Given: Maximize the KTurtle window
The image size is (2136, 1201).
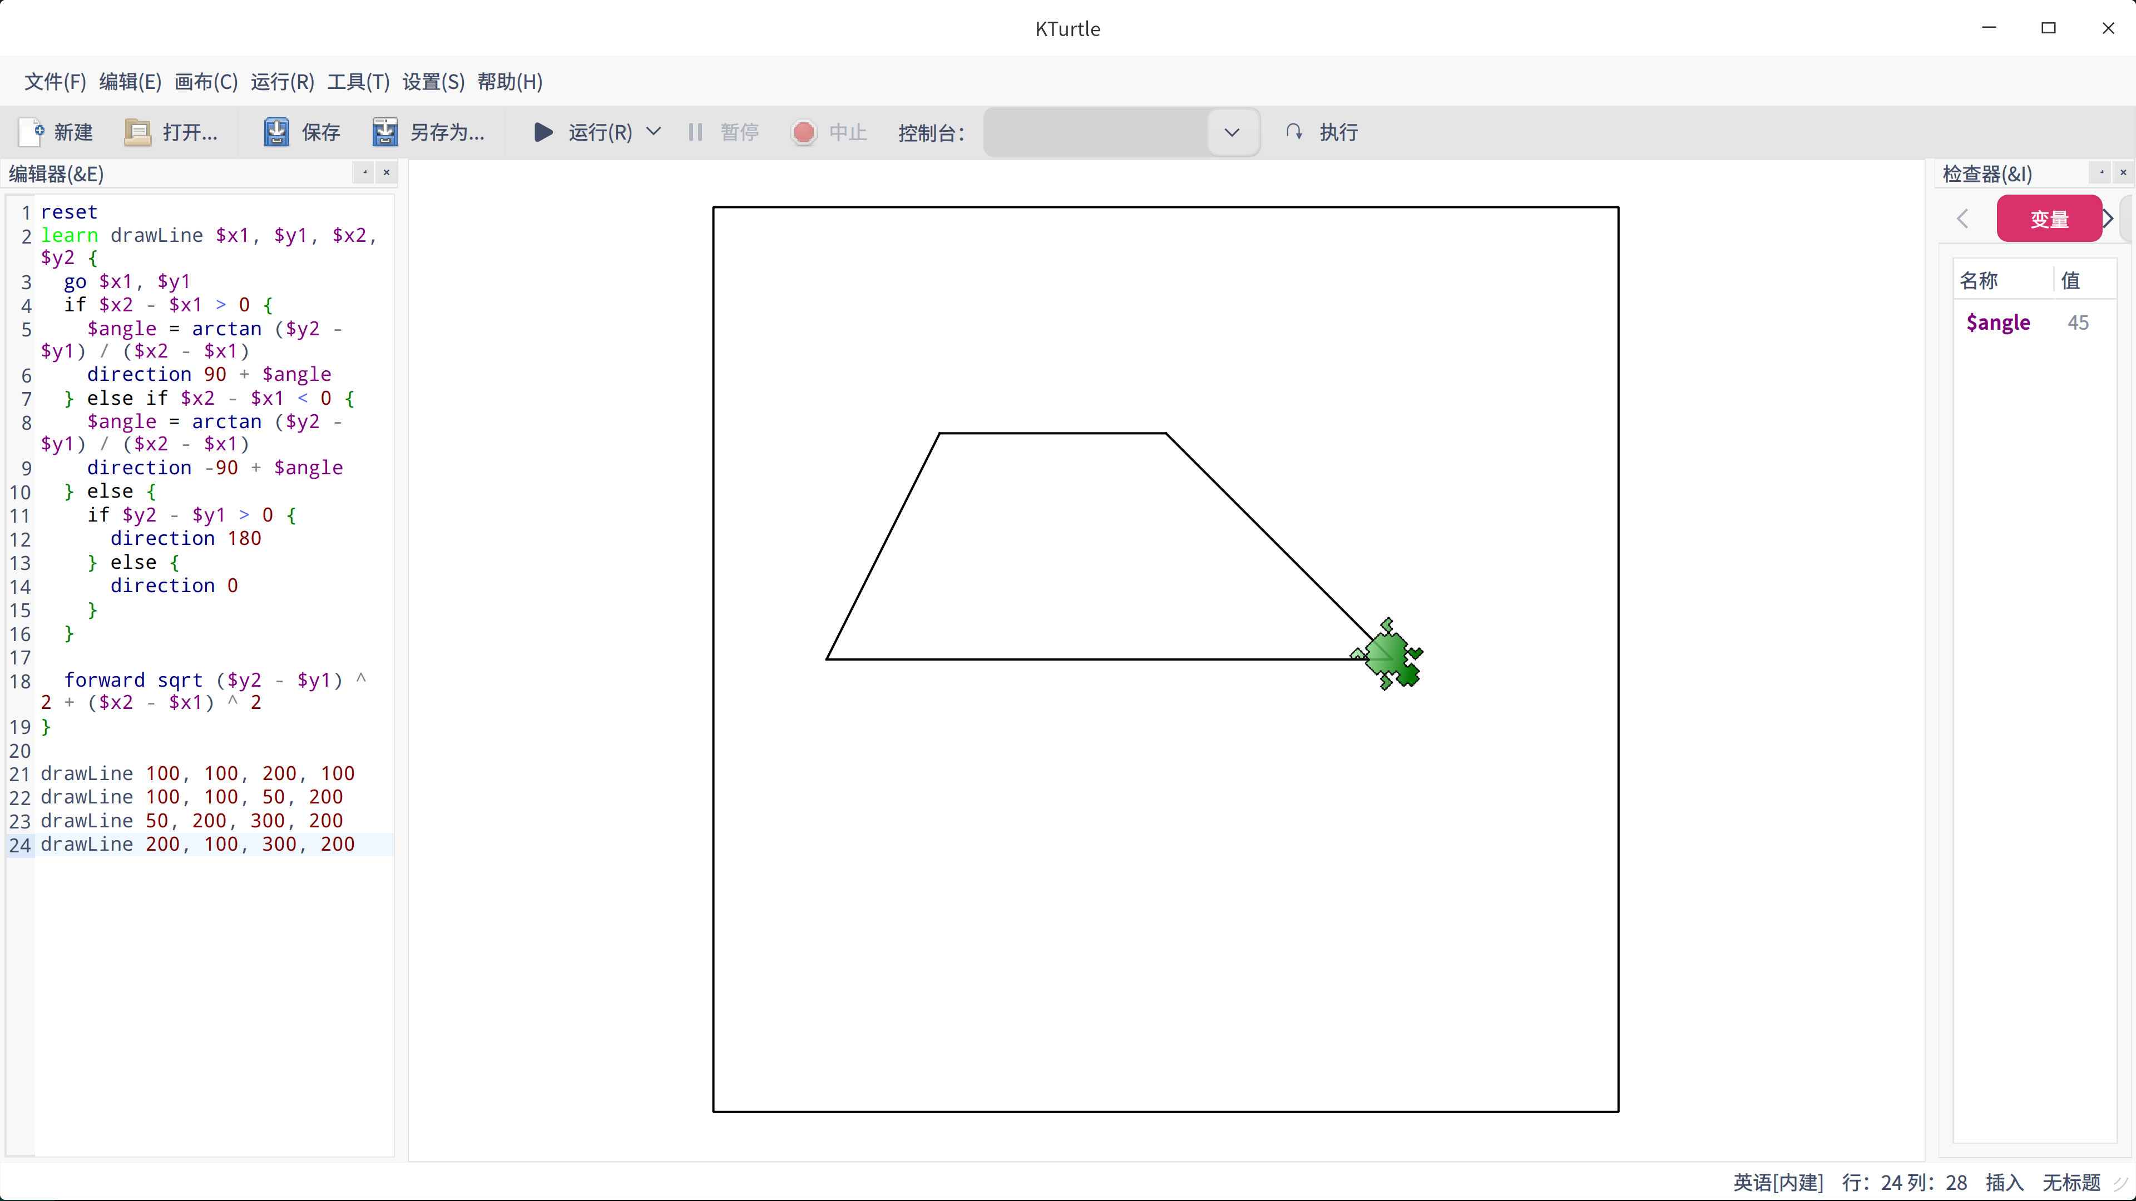Looking at the screenshot, I should click(2048, 28).
